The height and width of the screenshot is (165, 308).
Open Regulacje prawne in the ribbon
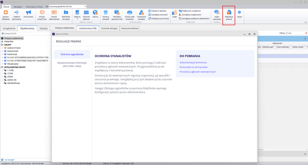click(x=229, y=15)
